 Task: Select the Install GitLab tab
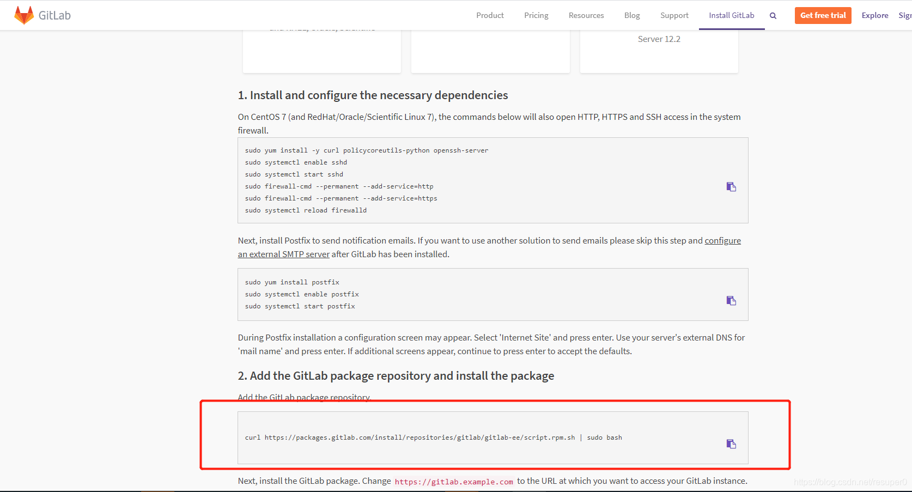point(732,15)
